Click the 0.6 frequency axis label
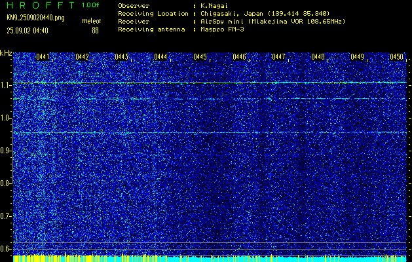Image resolution: width=412 pixels, height=262 pixels. (5, 249)
